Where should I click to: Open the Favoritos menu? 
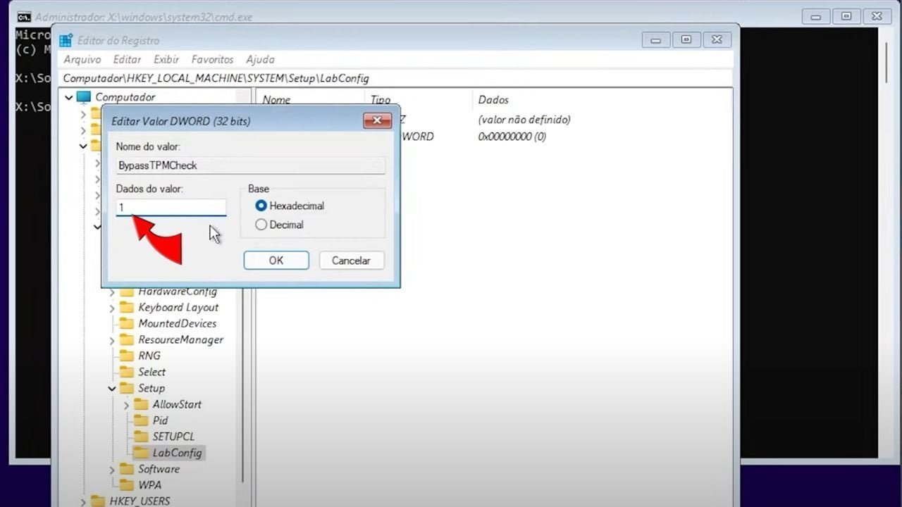[x=212, y=59]
